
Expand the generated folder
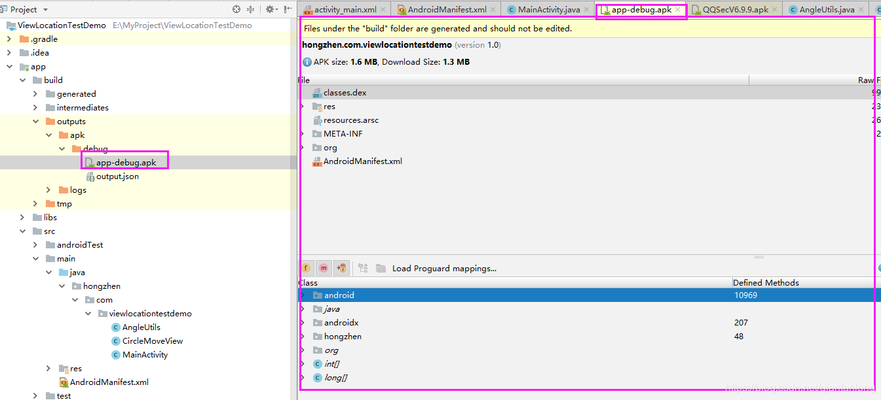click(36, 94)
